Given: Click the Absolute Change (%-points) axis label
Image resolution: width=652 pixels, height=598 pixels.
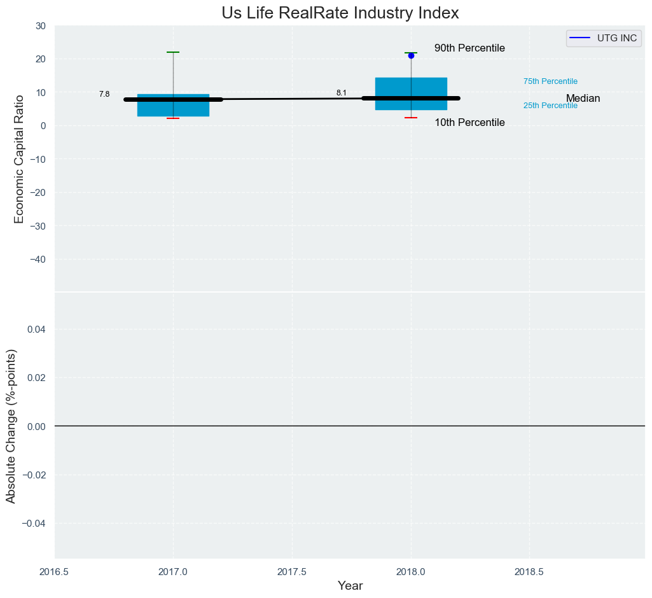Looking at the screenshot, I should [11, 426].
